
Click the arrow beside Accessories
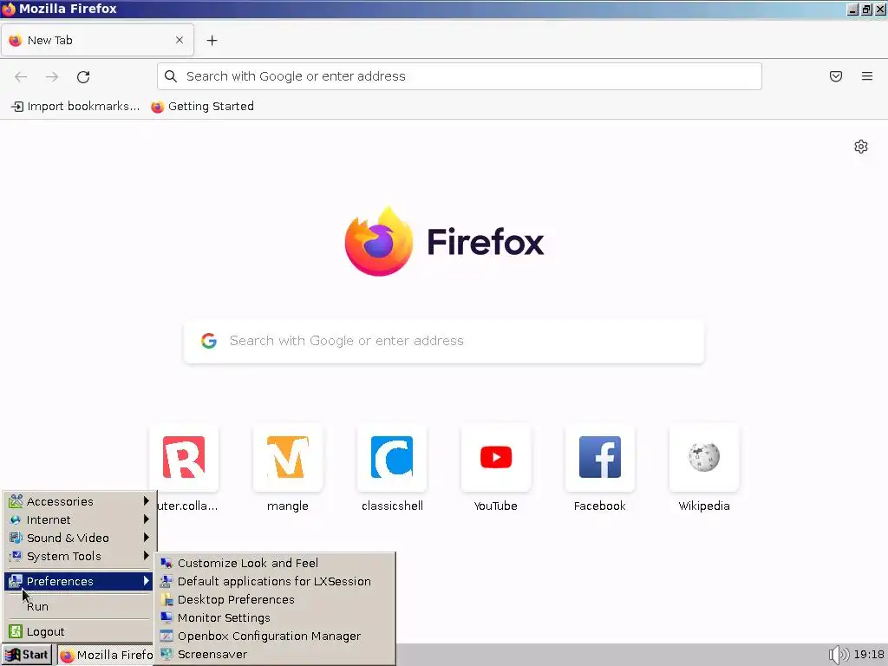(146, 500)
